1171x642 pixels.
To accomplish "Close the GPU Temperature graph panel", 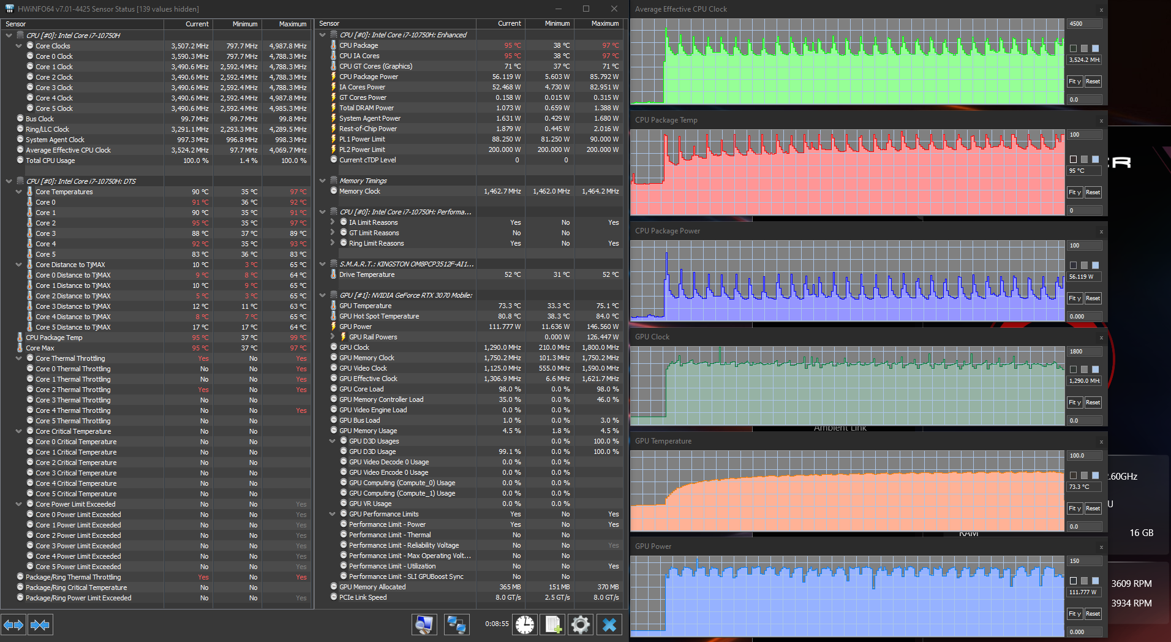I will [x=1101, y=442].
